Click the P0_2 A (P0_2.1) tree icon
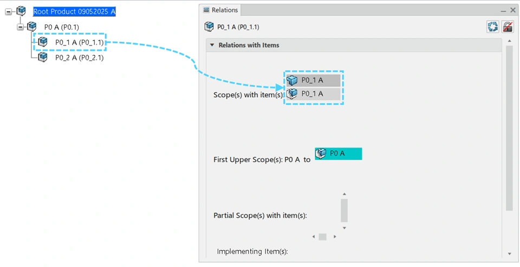 pyautogui.click(x=43, y=57)
